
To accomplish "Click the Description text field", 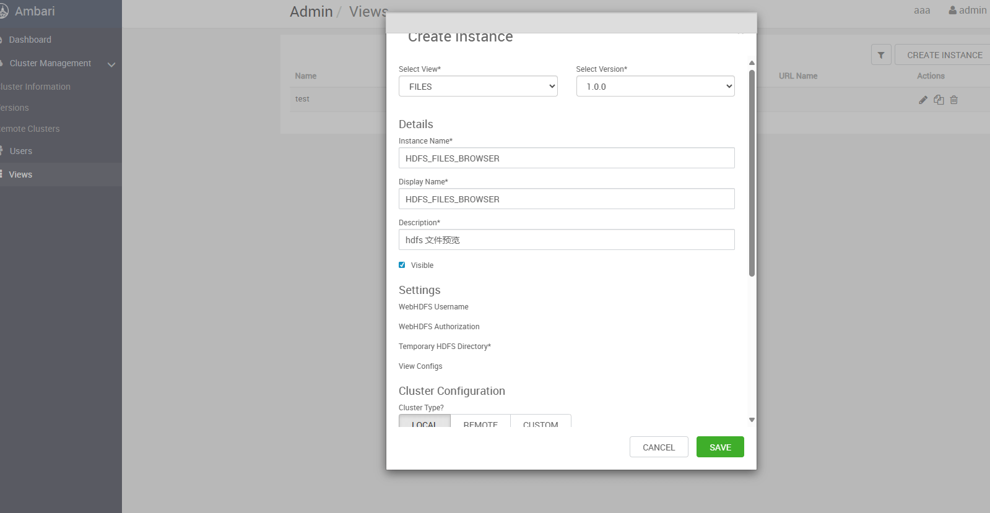I will pyautogui.click(x=566, y=240).
